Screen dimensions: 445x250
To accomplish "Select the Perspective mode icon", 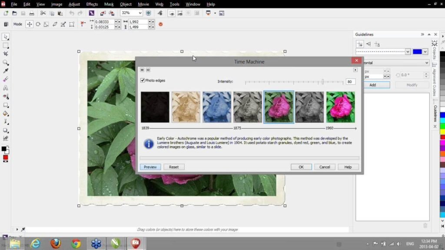I will coord(72,24).
